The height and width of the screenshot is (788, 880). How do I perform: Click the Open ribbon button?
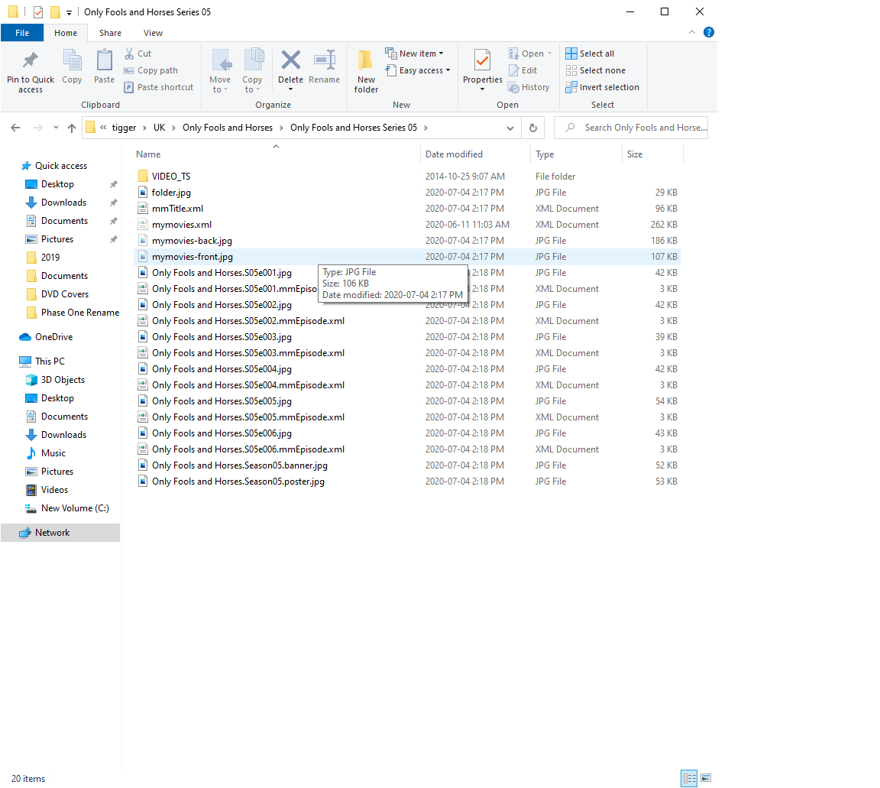tap(530, 54)
